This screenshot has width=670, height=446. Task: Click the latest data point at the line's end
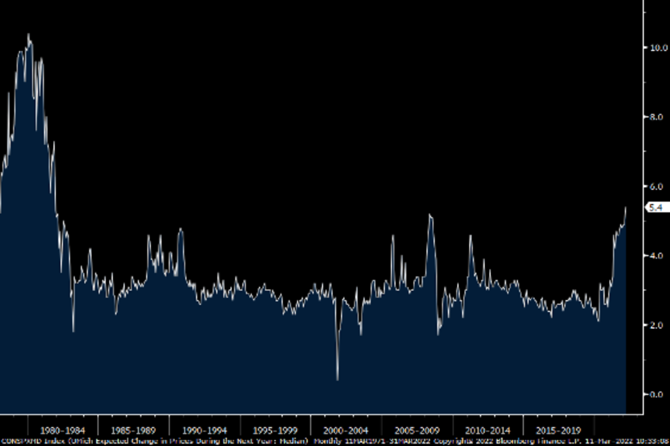(625, 208)
